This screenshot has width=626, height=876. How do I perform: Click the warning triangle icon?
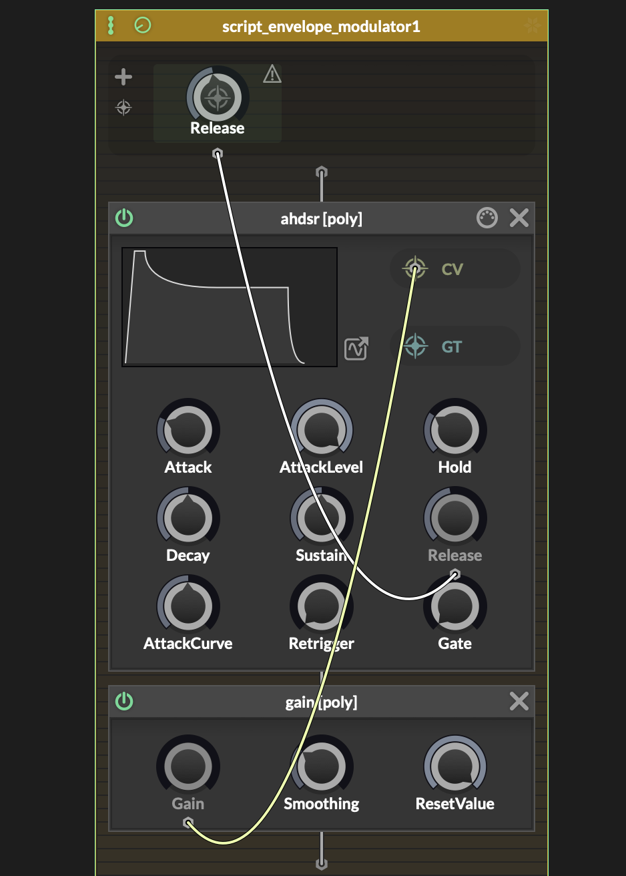pos(272,74)
